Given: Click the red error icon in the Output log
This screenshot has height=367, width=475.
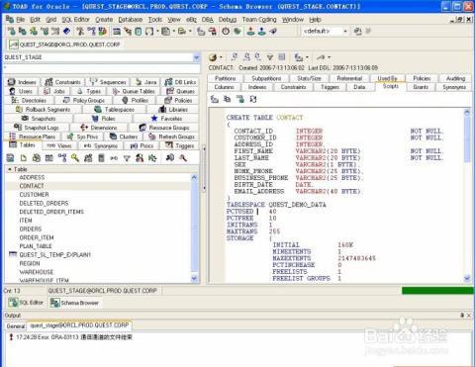Looking at the screenshot, I should (11, 337).
